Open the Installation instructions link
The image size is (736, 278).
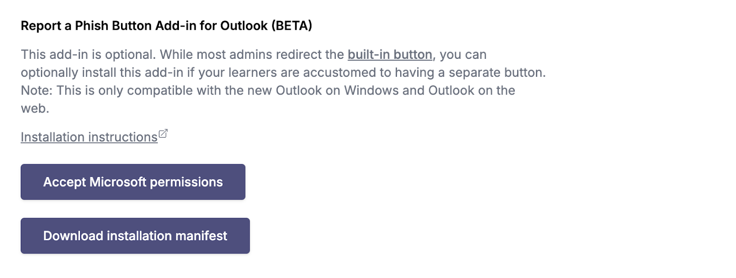click(x=89, y=137)
